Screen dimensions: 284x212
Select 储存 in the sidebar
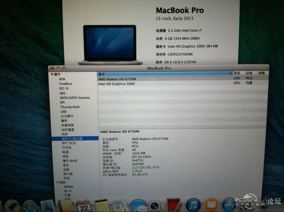[64, 120]
